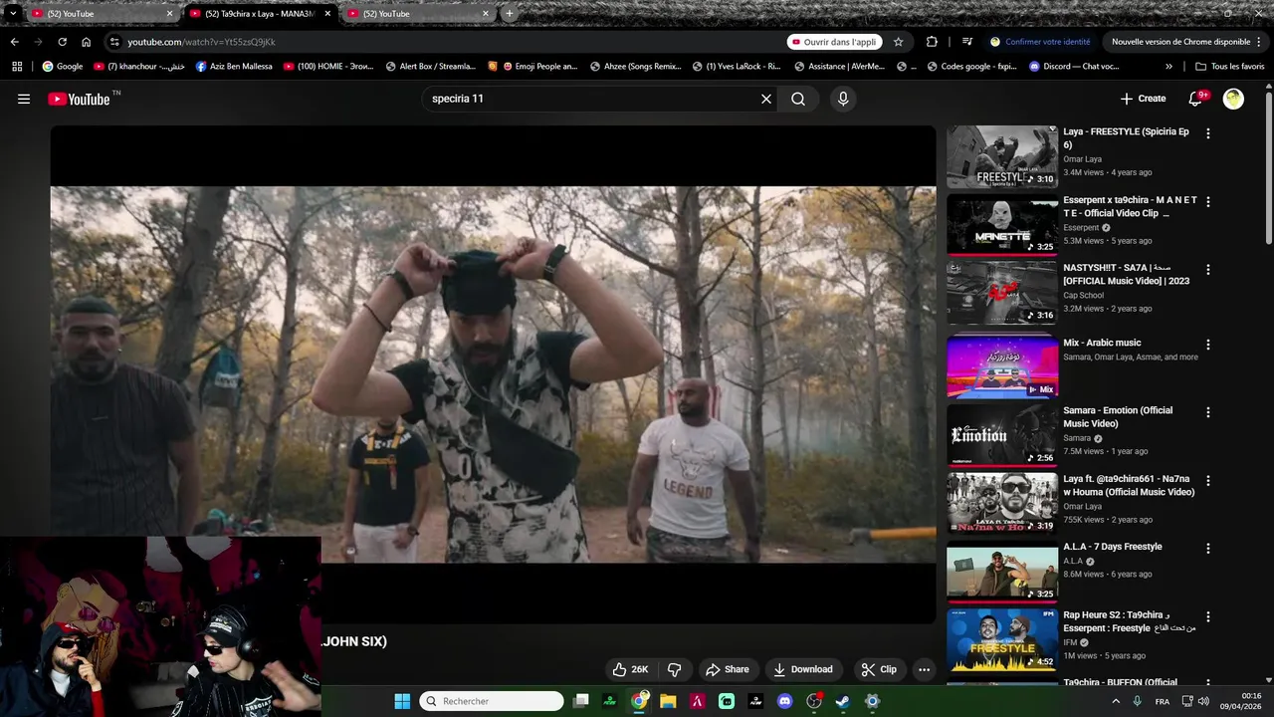This screenshot has height=717, width=1274.
Task: Open site information for youtube.com
Action: pyautogui.click(x=114, y=42)
